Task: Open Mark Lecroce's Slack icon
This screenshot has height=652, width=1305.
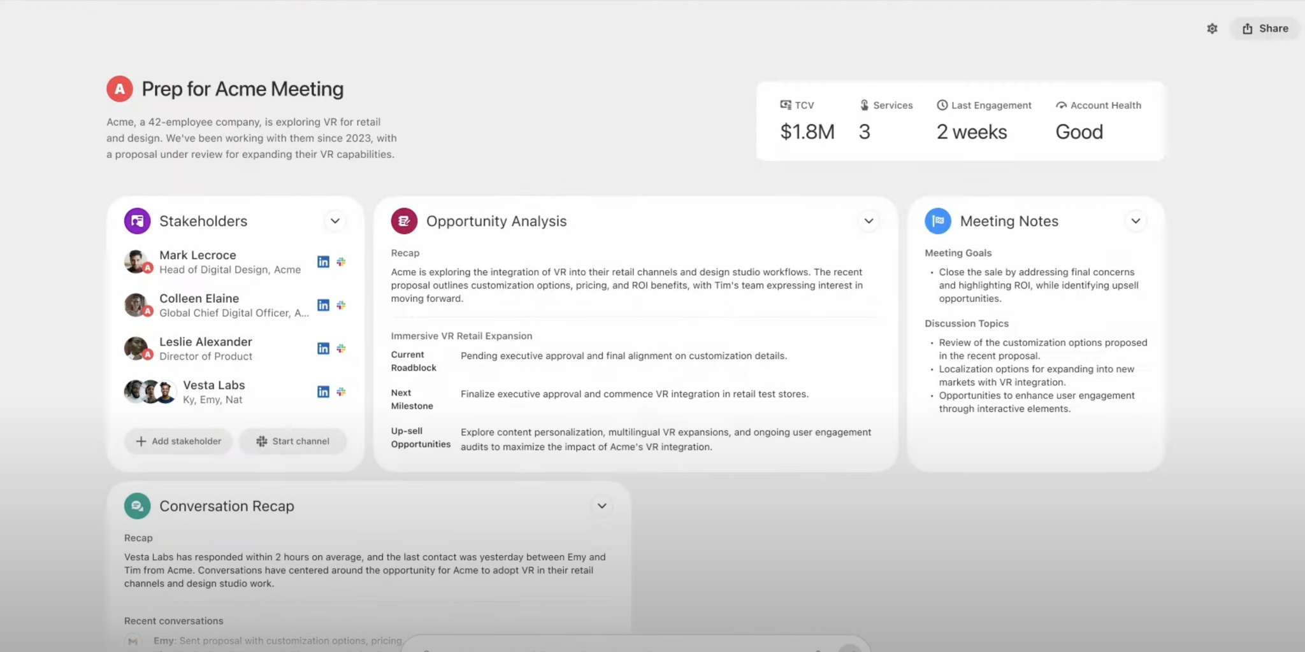Action: 342,262
